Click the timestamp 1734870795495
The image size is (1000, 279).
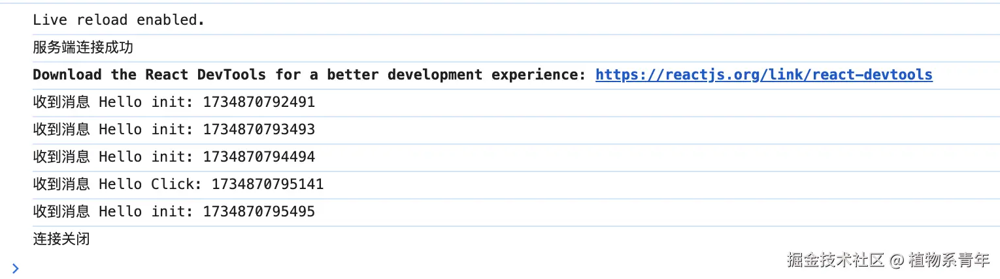point(259,212)
